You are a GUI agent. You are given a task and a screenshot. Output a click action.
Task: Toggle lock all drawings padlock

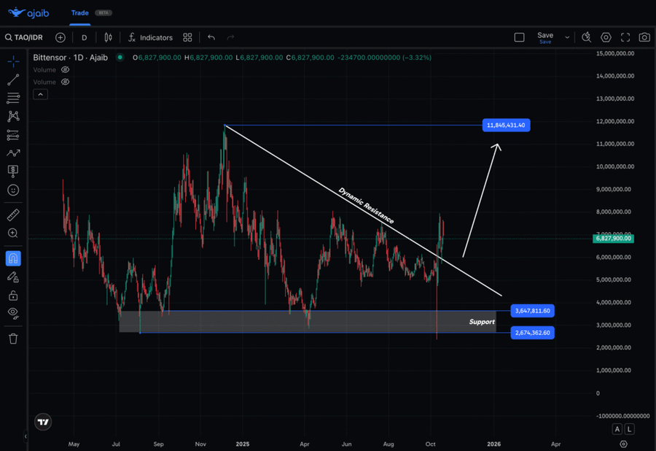[x=13, y=296]
